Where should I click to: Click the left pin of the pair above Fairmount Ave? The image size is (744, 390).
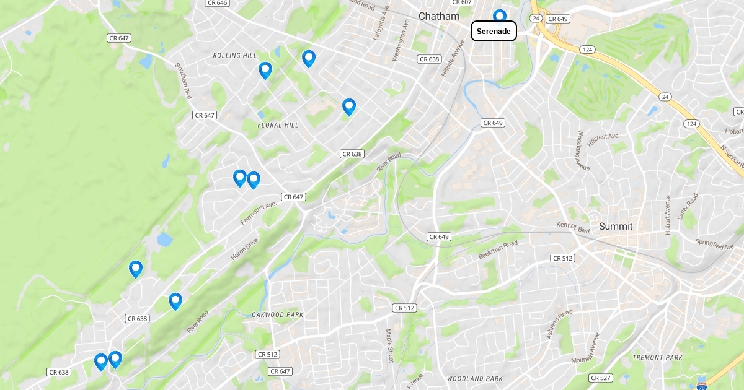240,178
